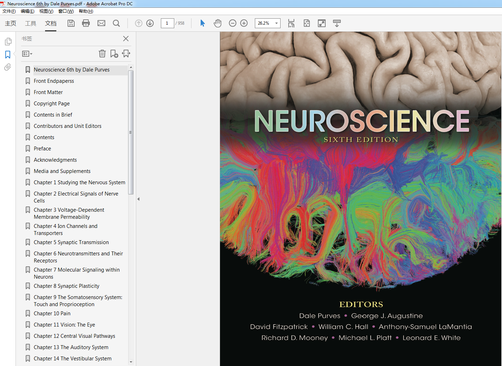The image size is (502, 366).
Task: Open the Acknowledgments bookmark
Action: 55,160
